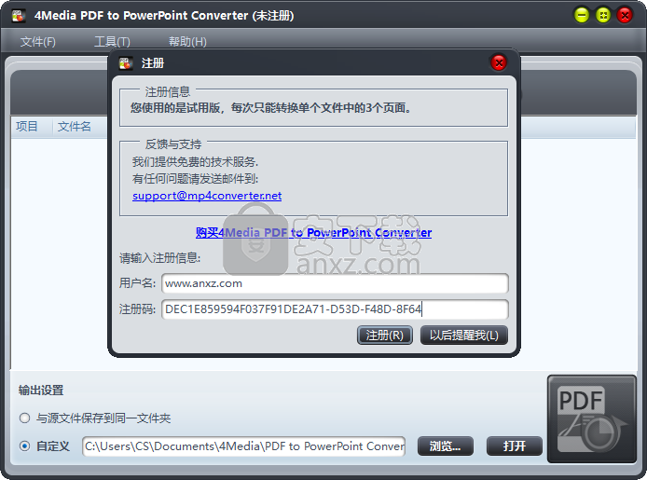Maximize the main window with green button
Viewport: 647px width, 480px height.
point(603,16)
